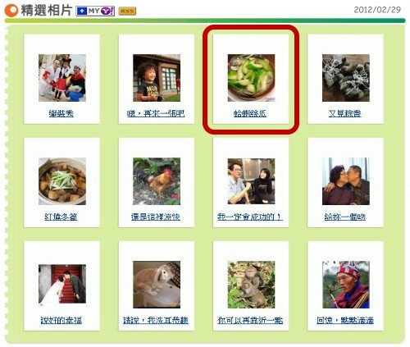The height and width of the screenshot is (347, 410).
Task: Click the 回憶，點點滴滴 caption link
Action: click(345, 320)
